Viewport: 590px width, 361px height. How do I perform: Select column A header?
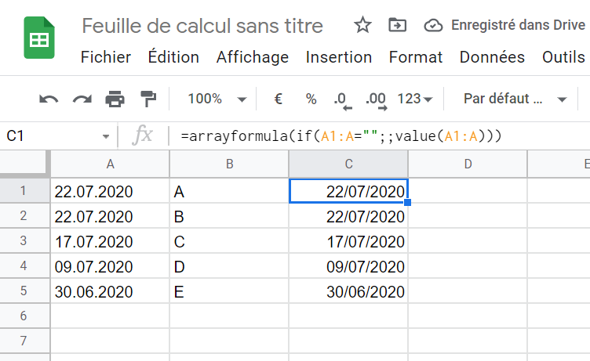(110, 164)
